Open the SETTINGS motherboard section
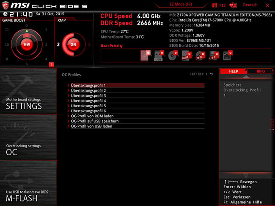This screenshot has height=206, width=275. click(x=28, y=91)
